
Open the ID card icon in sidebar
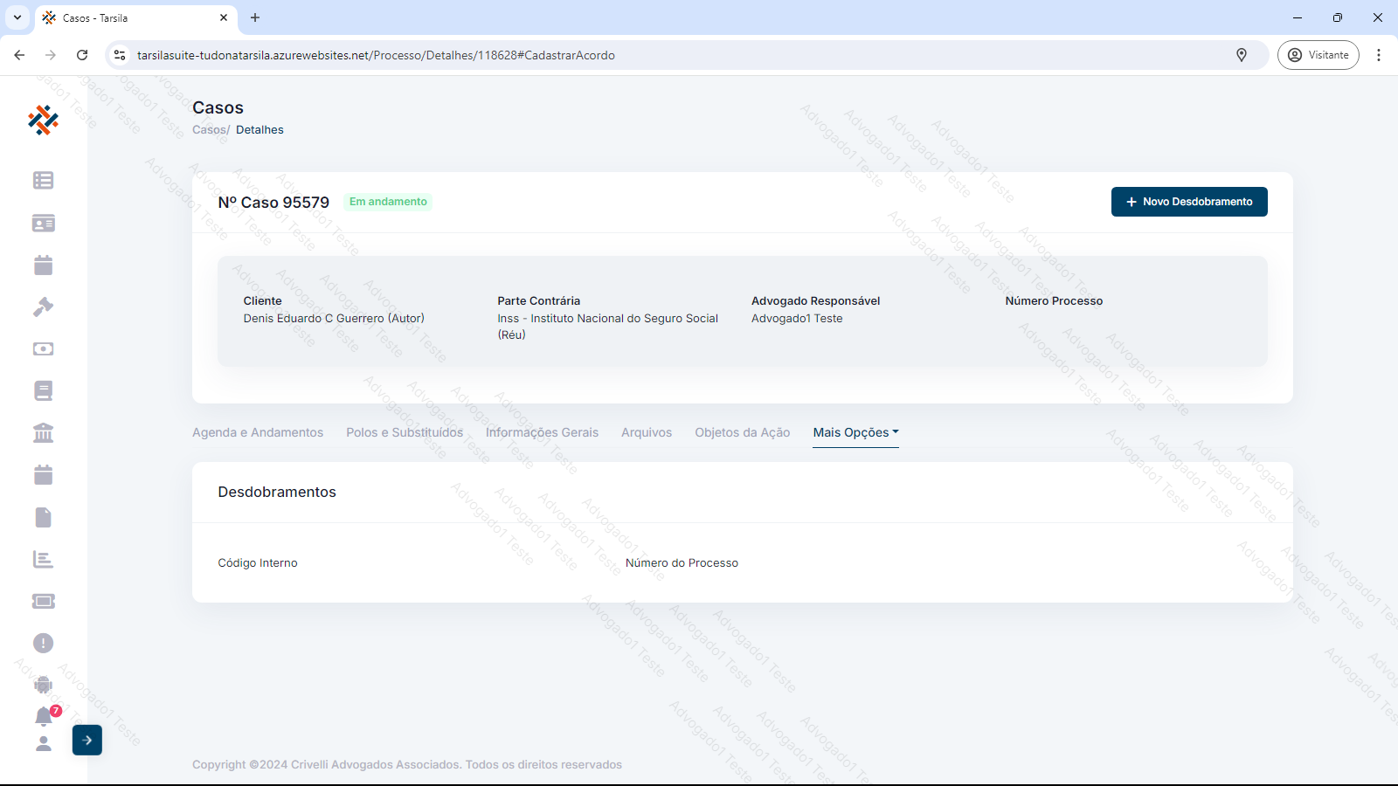point(43,224)
